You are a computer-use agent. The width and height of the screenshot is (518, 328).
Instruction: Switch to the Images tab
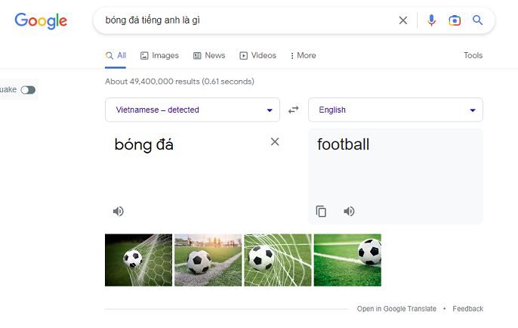click(x=159, y=55)
